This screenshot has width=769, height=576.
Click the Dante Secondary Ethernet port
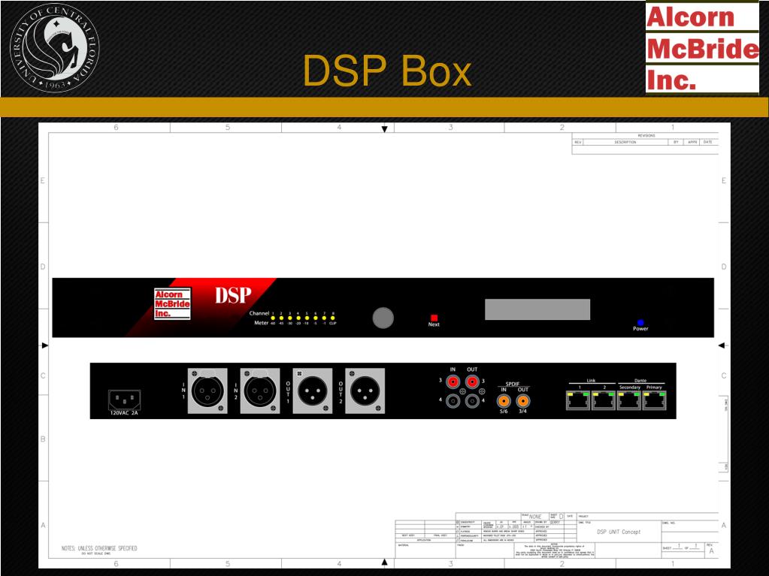629,401
